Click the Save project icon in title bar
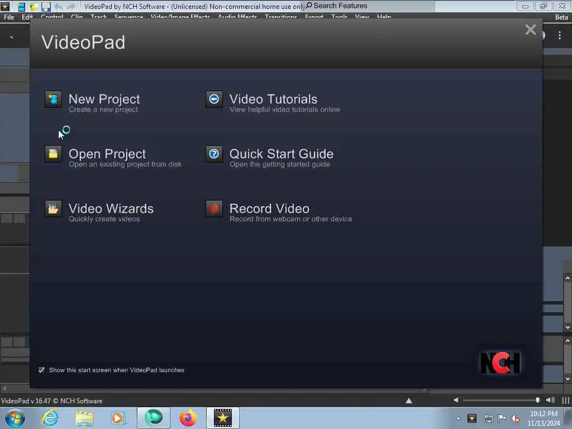This screenshot has width=572, height=429. [x=46, y=6]
